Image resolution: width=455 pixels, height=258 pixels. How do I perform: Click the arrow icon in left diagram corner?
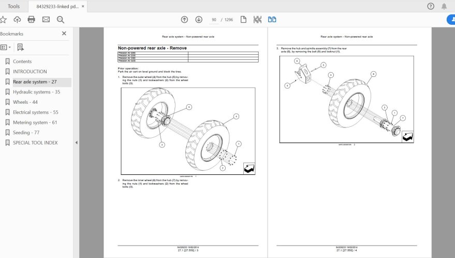(249, 168)
